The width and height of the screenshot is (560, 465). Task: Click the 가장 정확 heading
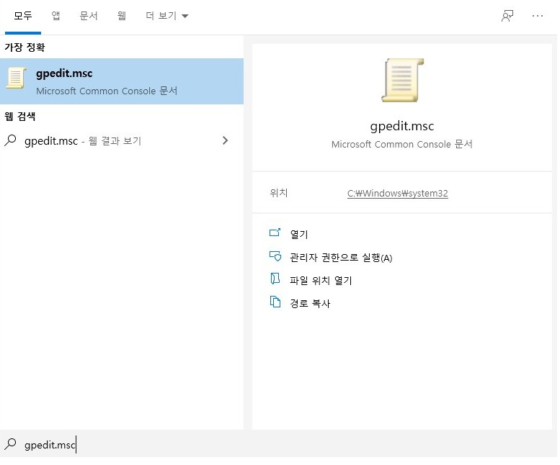(25, 47)
